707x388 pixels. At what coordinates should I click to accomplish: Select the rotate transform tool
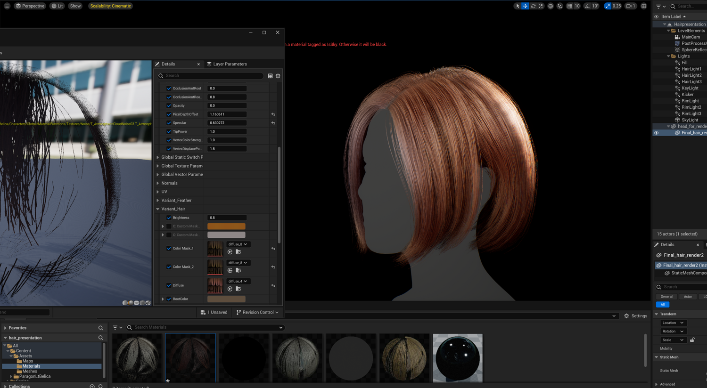533,6
